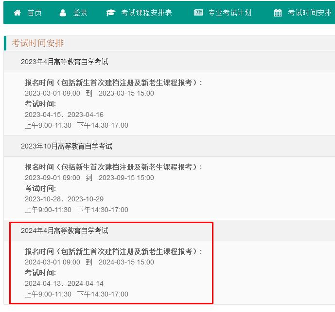Click registration start 2023-09-01 09:00
Viewport: 335px width, 312px height.
(53, 178)
